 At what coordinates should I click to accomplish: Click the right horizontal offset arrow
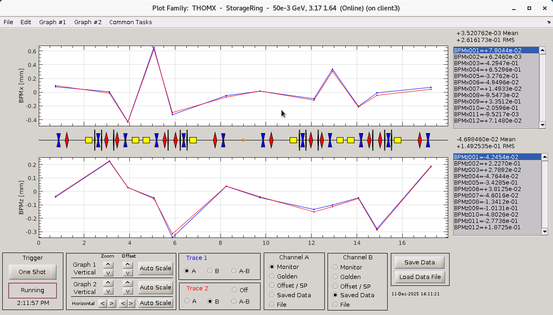click(131, 303)
